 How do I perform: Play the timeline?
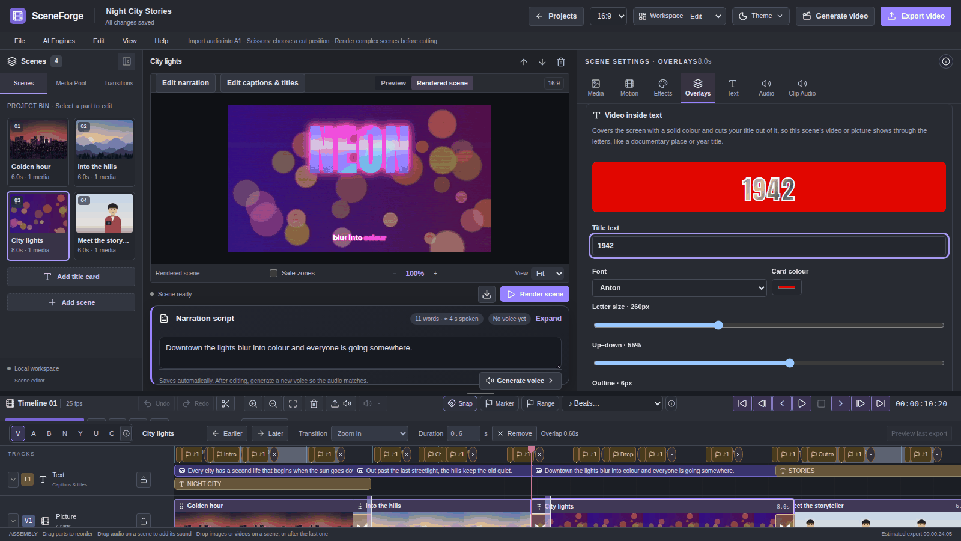pyautogui.click(x=802, y=403)
